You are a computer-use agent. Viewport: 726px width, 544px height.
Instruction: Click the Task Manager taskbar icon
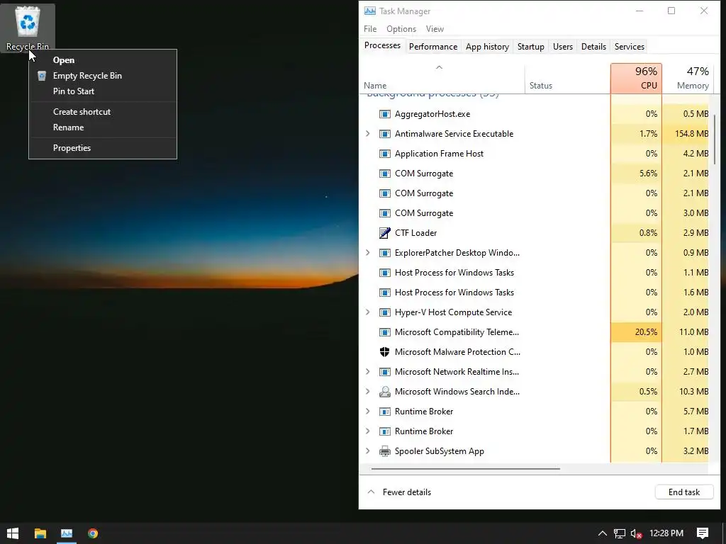(67, 533)
